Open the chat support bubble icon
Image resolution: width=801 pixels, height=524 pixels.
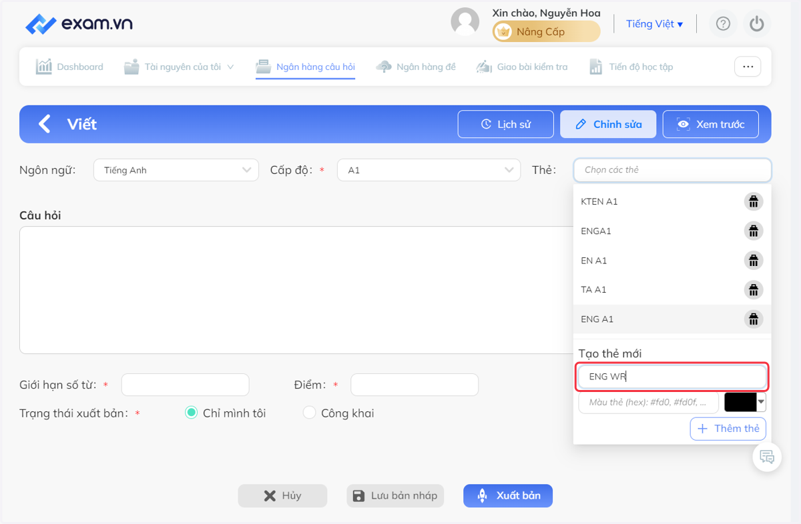click(767, 457)
